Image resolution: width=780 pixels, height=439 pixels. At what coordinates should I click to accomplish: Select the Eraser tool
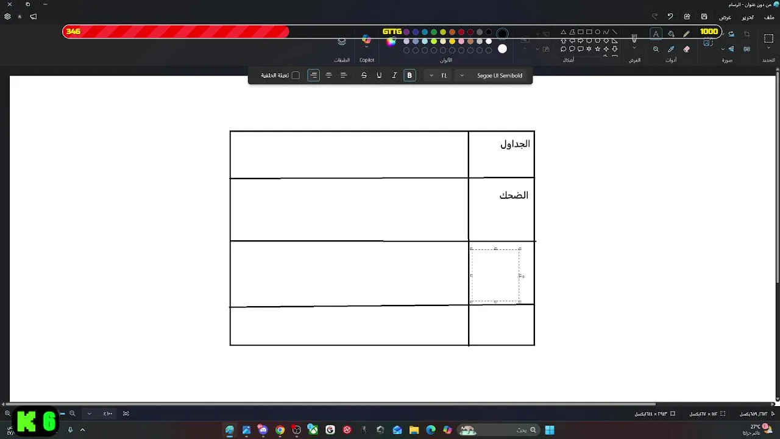click(x=687, y=49)
